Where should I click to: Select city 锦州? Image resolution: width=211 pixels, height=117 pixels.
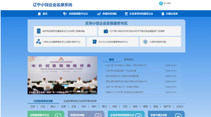(94, 106)
